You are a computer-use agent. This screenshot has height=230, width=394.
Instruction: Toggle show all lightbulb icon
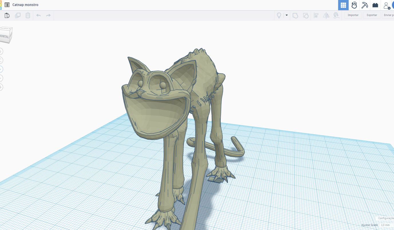[279, 15]
